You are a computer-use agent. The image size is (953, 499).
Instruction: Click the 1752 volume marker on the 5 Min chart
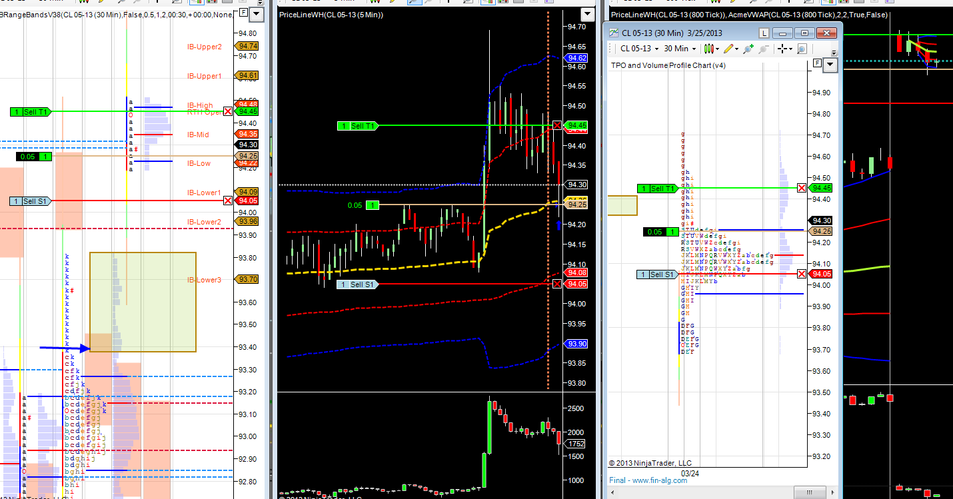[575, 443]
